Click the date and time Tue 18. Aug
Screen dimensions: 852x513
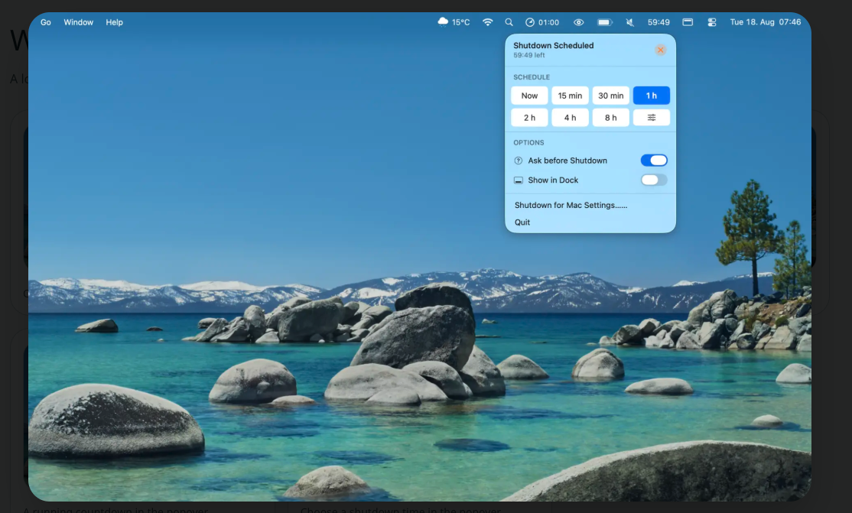[x=765, y=22]
